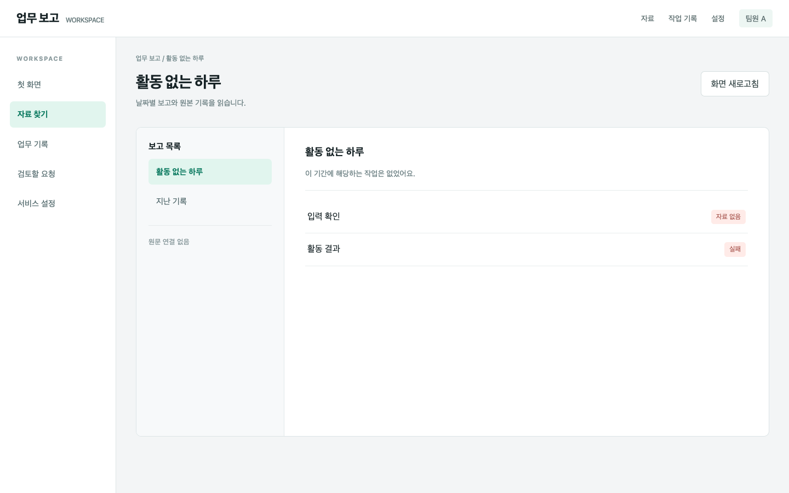The height and width of the screenshot is (493, 789).
Task: Go to 첫 화면 in sidebar
Action: 58,85
